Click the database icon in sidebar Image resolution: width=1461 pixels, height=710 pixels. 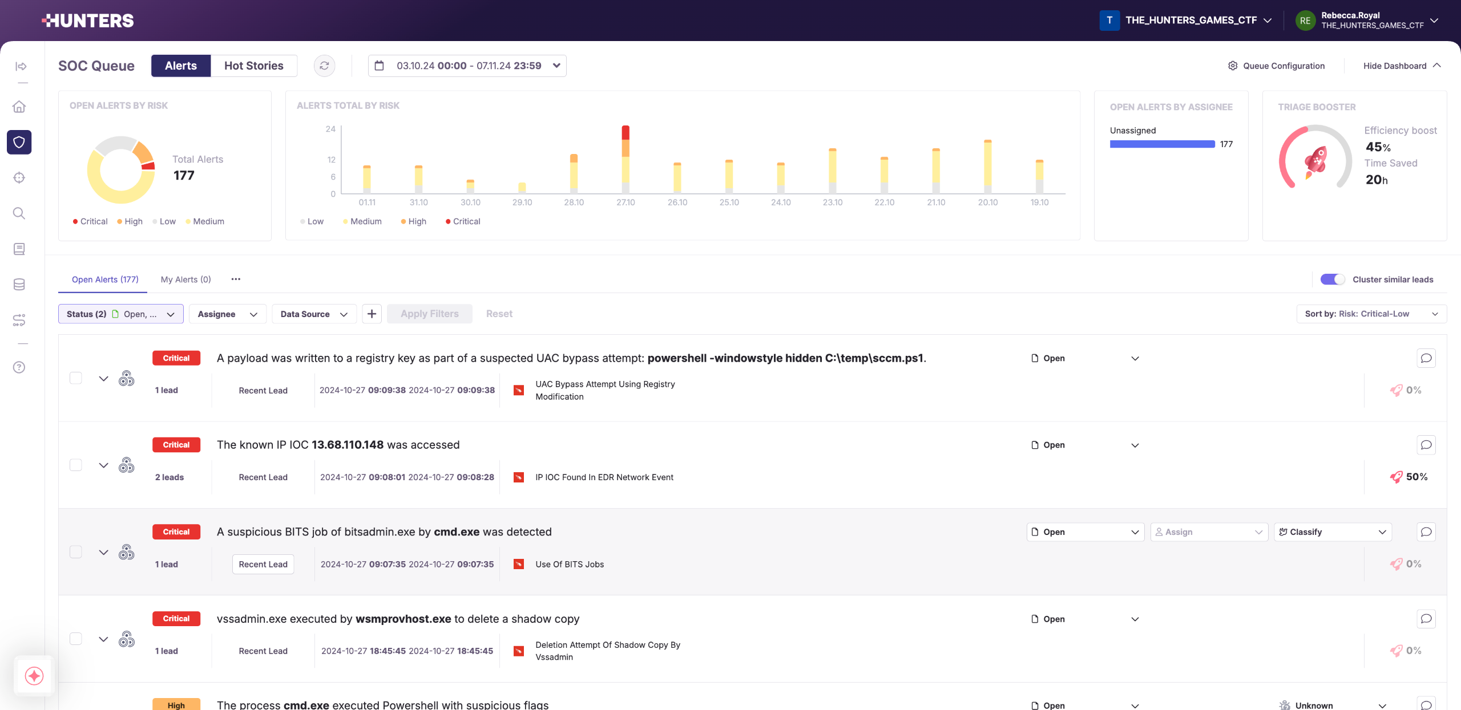tap(19, 284)
